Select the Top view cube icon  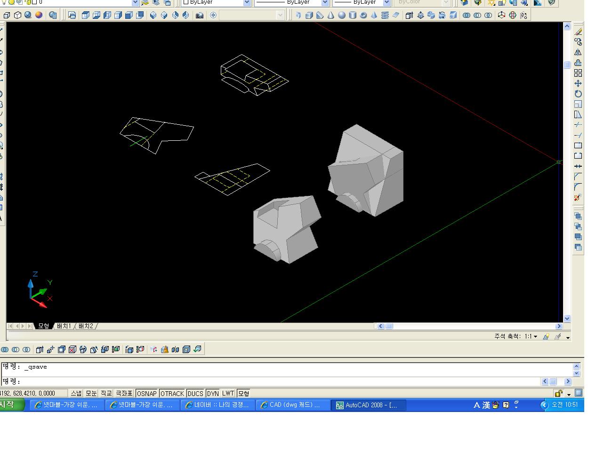coord(86,15)
